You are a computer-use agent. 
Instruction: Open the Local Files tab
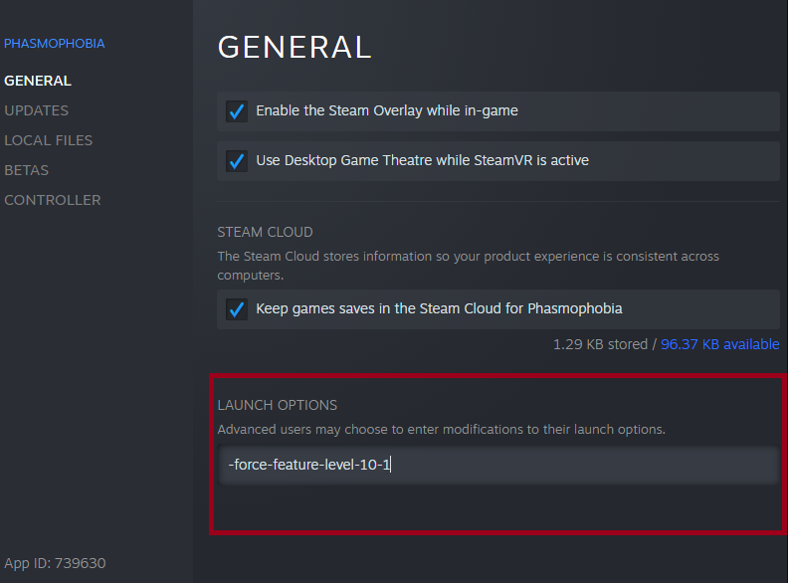48,140
